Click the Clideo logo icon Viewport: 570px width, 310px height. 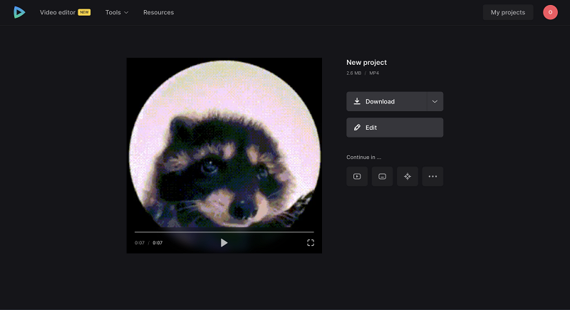[19, 12]
